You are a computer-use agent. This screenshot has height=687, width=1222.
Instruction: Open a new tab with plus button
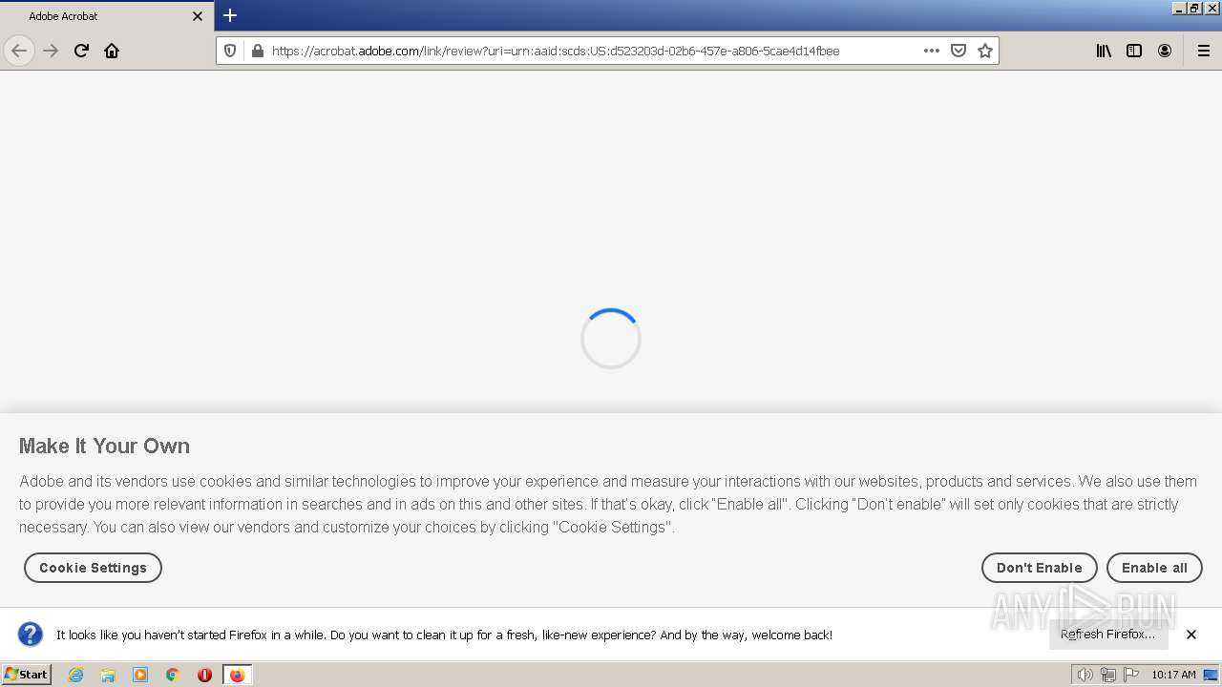pos(230,15)
